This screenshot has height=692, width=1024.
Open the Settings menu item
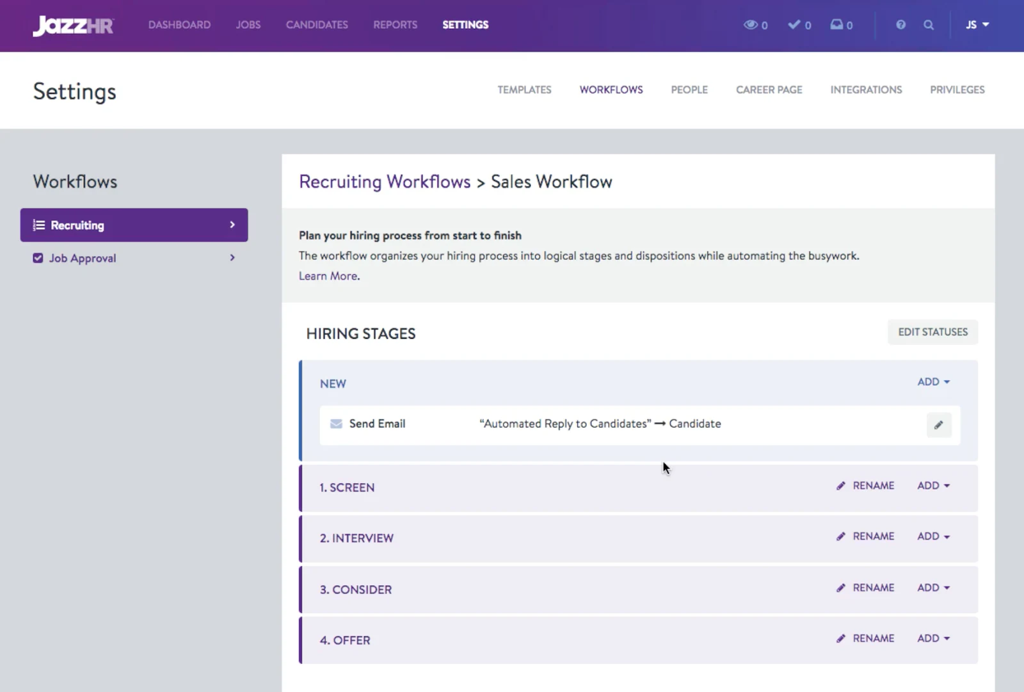click(x=465, y=25)
